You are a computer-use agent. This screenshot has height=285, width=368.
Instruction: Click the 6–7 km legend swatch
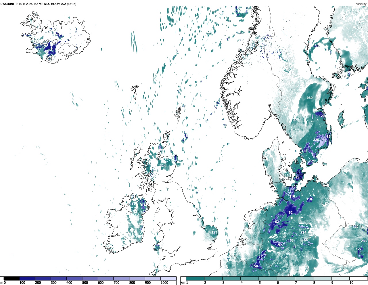tap(286, 278)
